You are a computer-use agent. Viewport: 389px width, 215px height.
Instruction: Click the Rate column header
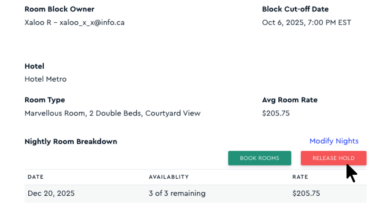(x=300, y=177)
